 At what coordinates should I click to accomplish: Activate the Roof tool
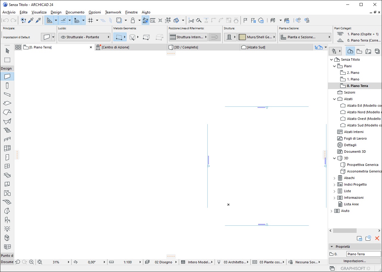(7, 112)
